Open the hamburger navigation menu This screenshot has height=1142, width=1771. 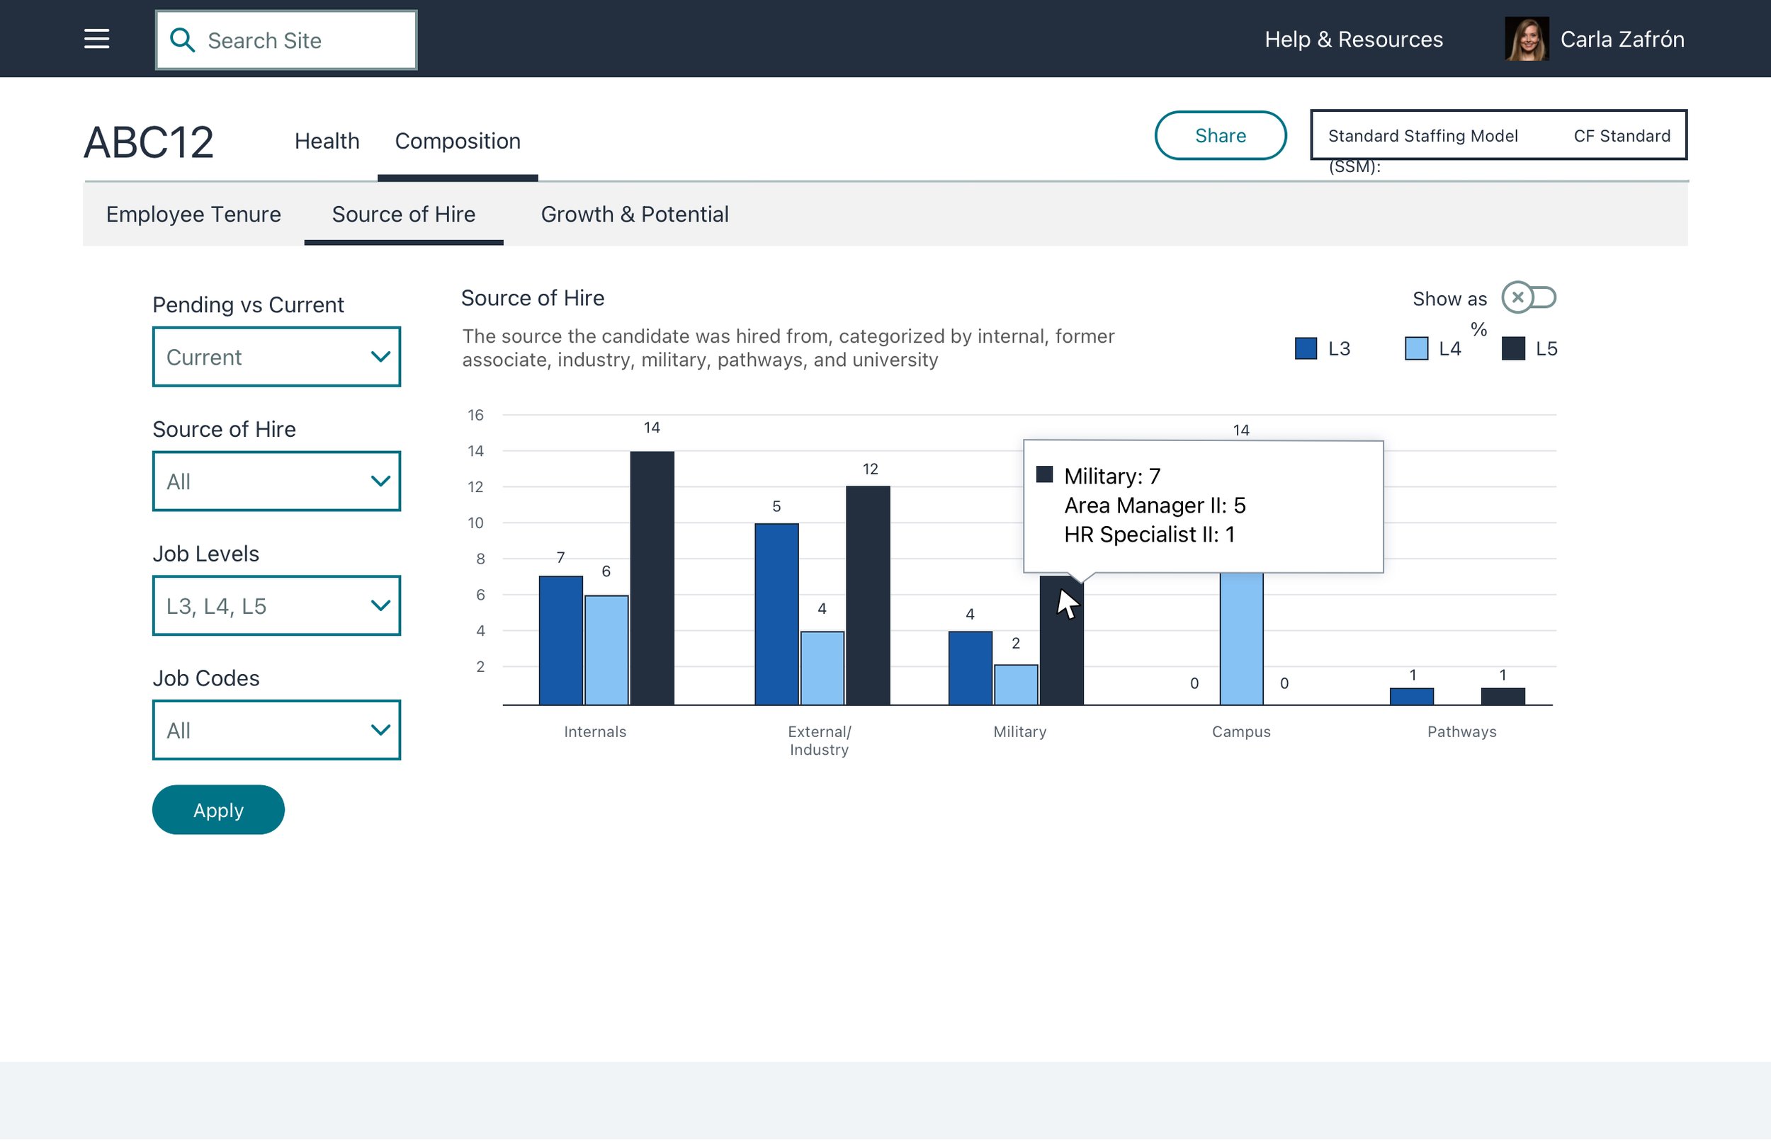point(96,40)
